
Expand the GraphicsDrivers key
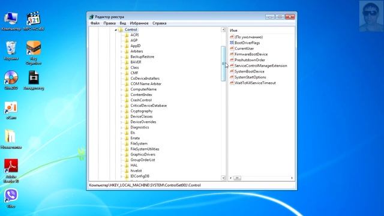(121, 155)
